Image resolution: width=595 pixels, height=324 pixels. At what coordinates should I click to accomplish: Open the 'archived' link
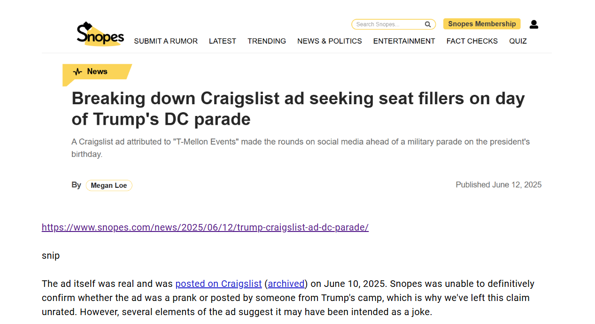click(x=286, y=284)
